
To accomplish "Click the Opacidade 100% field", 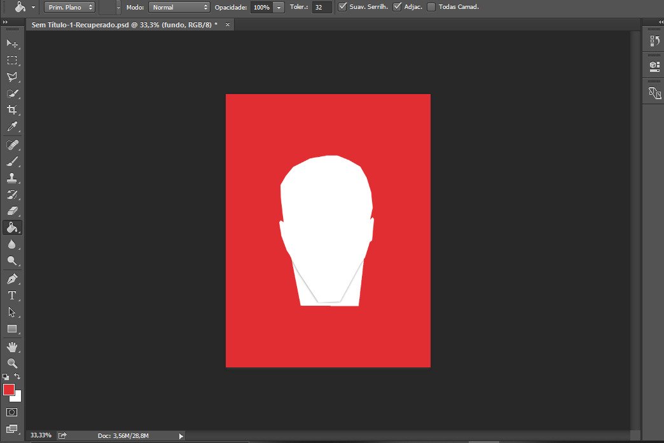I will click(x=261, y=7).
